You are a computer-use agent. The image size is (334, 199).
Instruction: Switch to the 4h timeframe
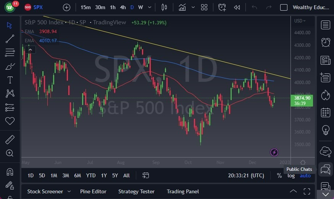[x=123, y=8]
